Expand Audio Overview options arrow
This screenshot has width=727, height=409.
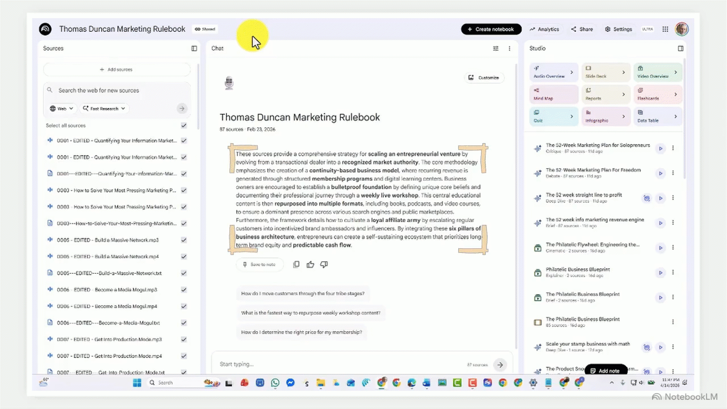tap(571, 72)
